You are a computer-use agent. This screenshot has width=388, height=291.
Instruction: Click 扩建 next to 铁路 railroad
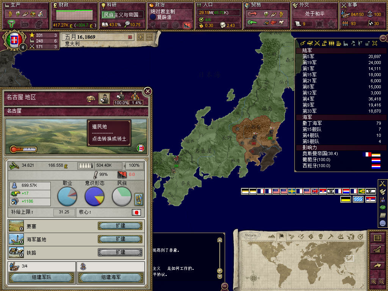coord(120,252)
